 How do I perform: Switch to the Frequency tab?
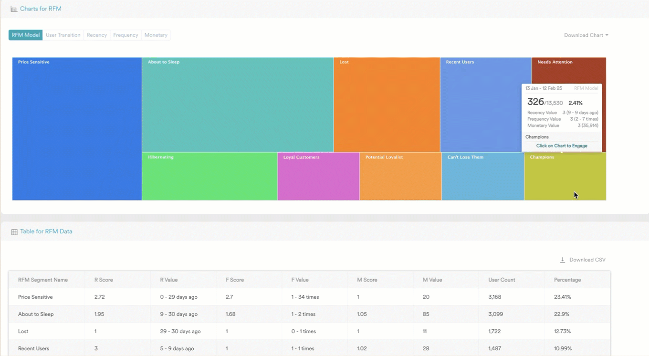point(126,35)
